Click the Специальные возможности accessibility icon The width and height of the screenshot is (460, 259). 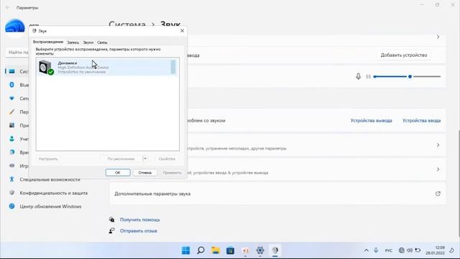(11, 179)
